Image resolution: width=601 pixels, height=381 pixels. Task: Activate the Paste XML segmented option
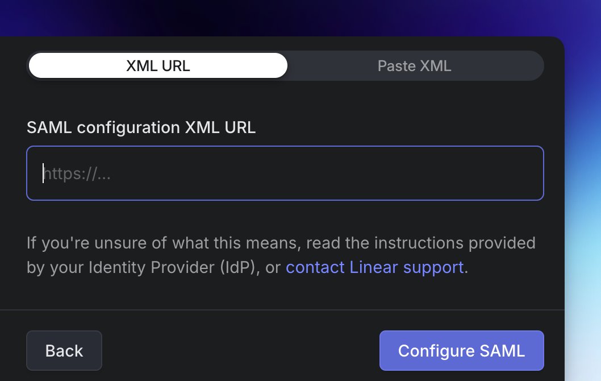414,65
